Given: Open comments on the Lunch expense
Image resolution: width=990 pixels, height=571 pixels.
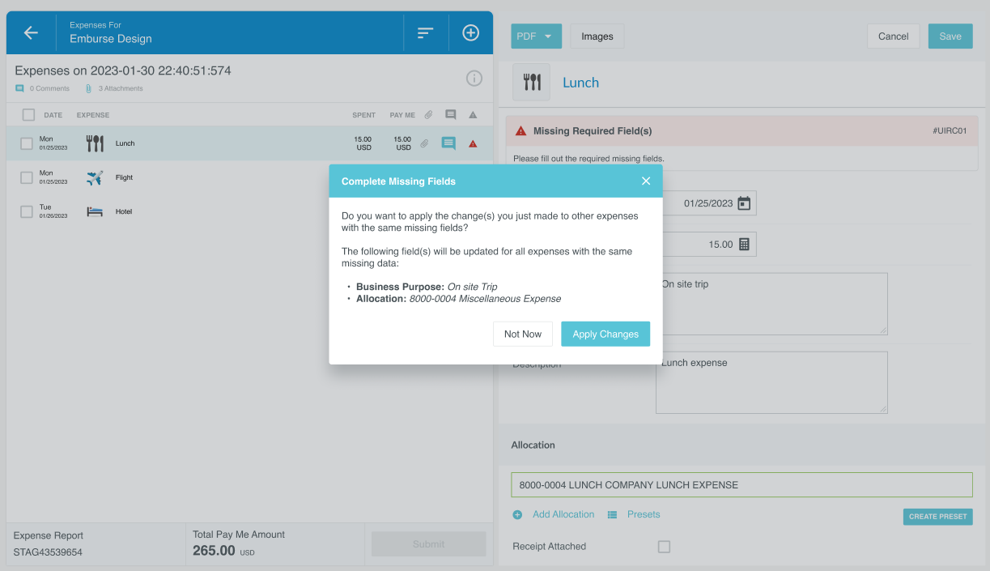Looking at the screenshot, I should coord(448,143).
